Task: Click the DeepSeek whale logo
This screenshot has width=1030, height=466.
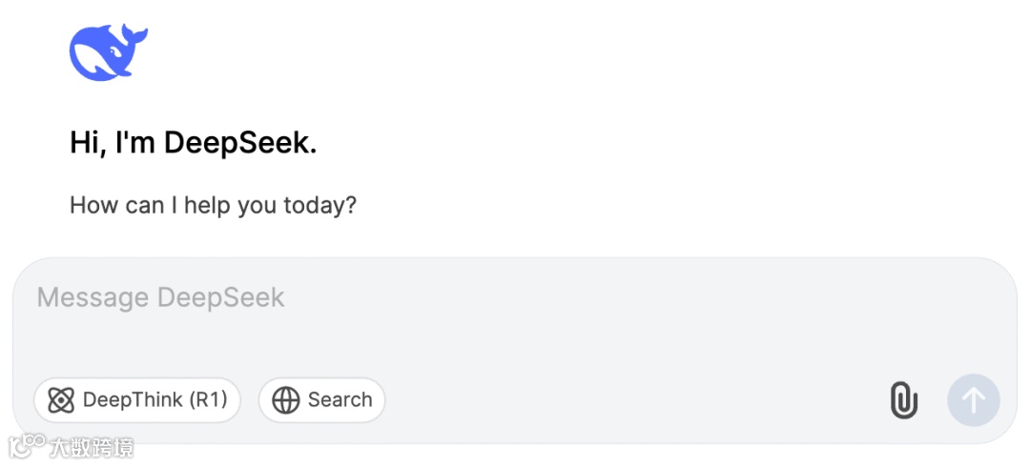Action: click(108, 53)
